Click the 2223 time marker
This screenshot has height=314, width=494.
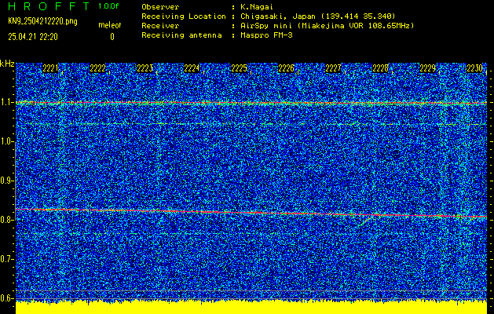click(x=145, y=68)
